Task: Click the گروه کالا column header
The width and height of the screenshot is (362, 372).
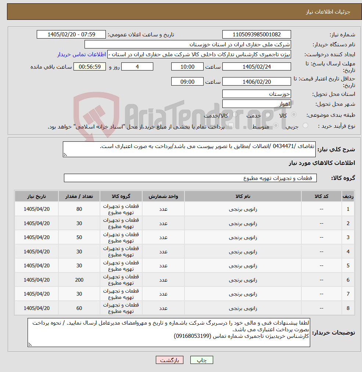Action: pos(121,196)
